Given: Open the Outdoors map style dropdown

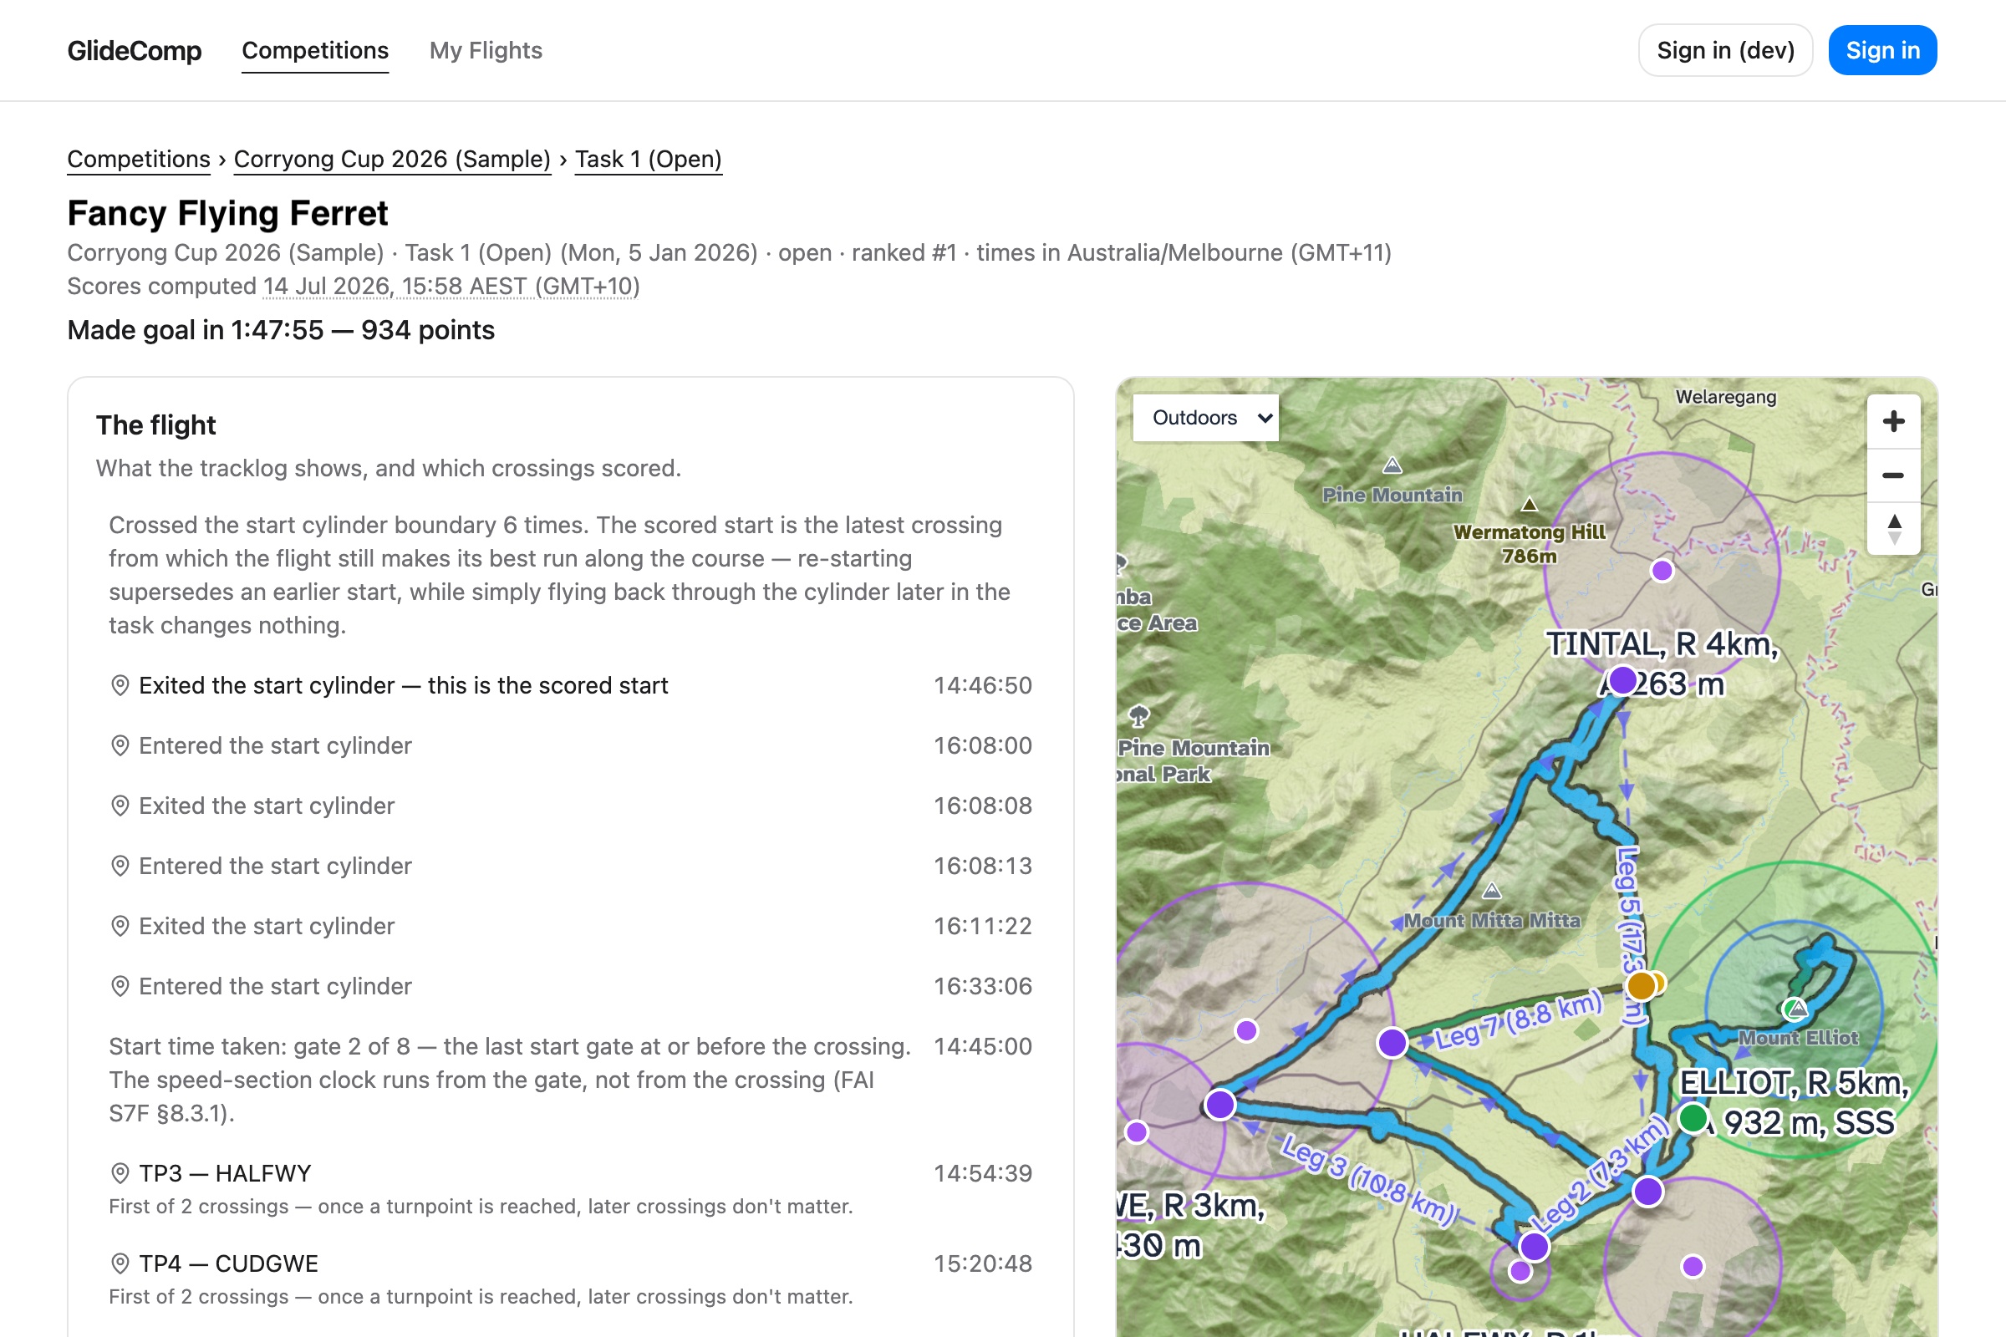Looking at the screenshot, I should [x=1206, y=418].
